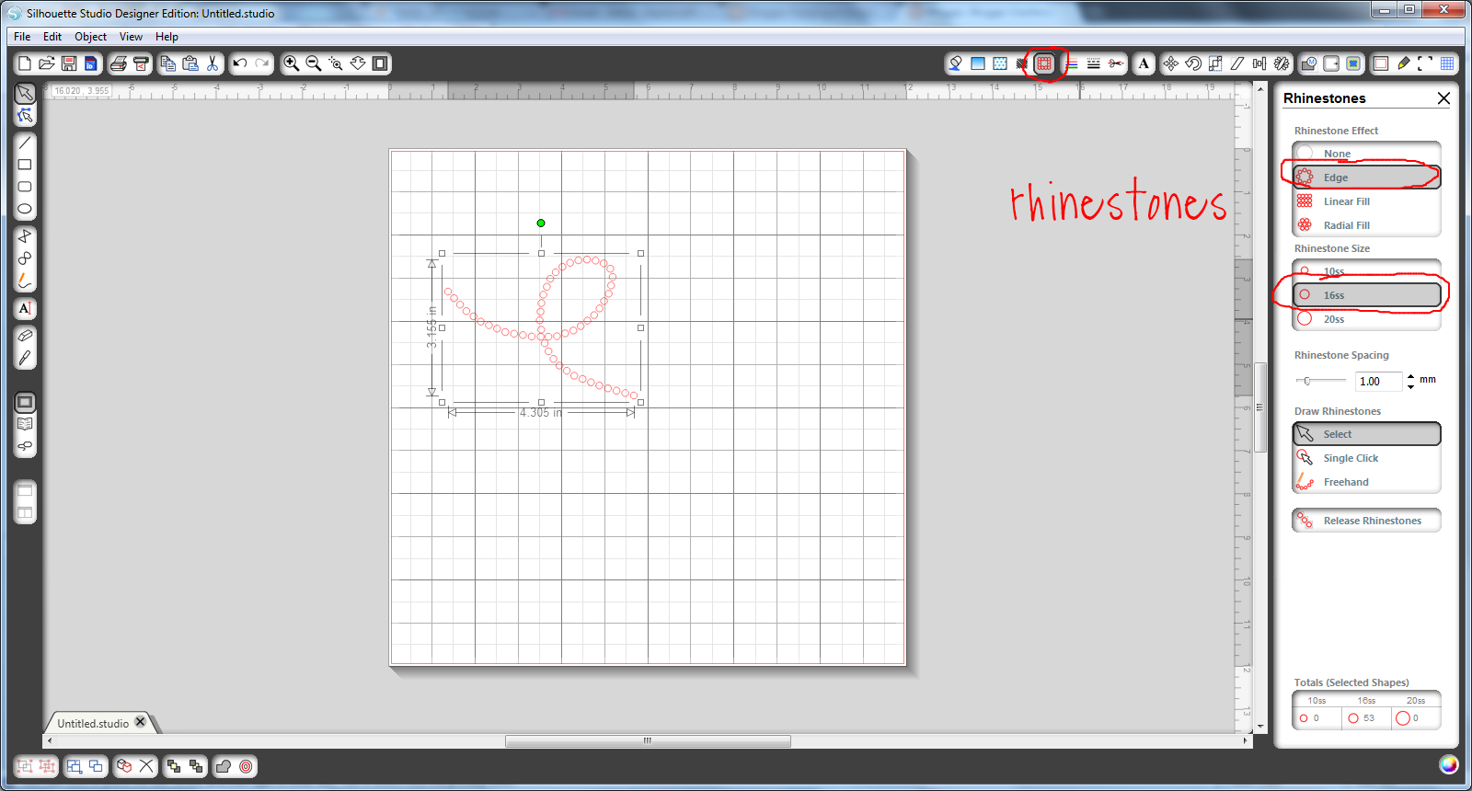Click the Offset target icon
This screenshot has height=791, width=1472.
246,766
